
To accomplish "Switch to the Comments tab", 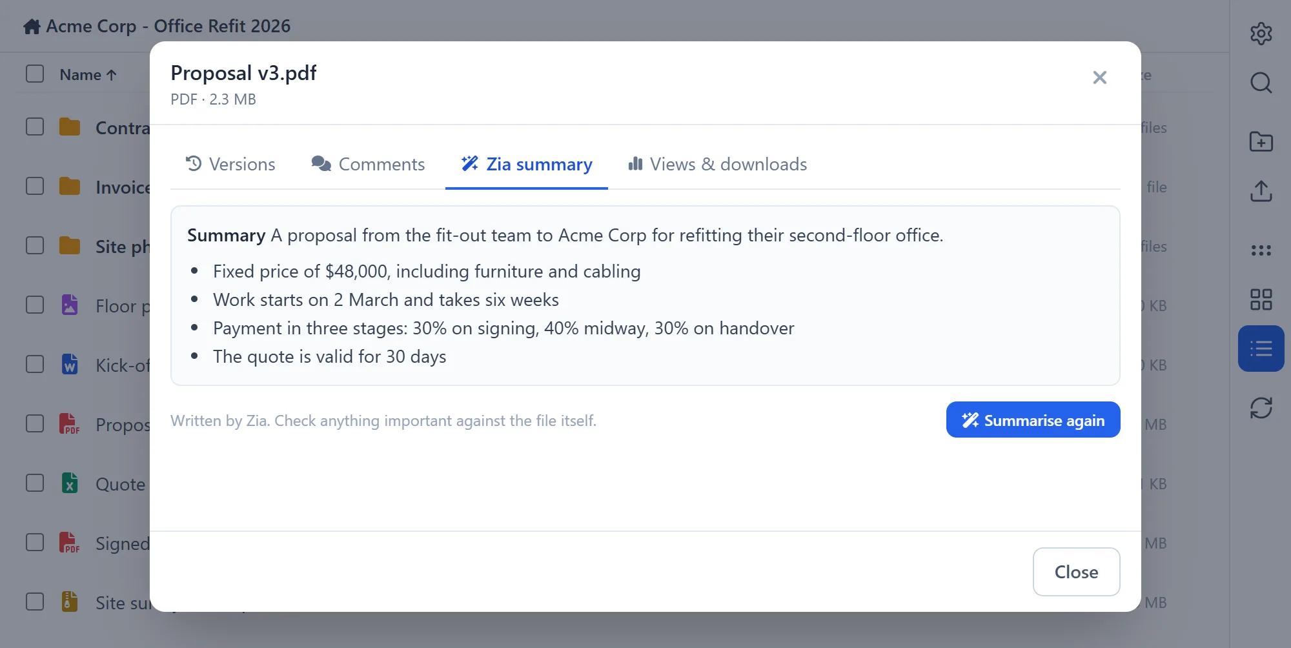I will (x=368, y=164).
